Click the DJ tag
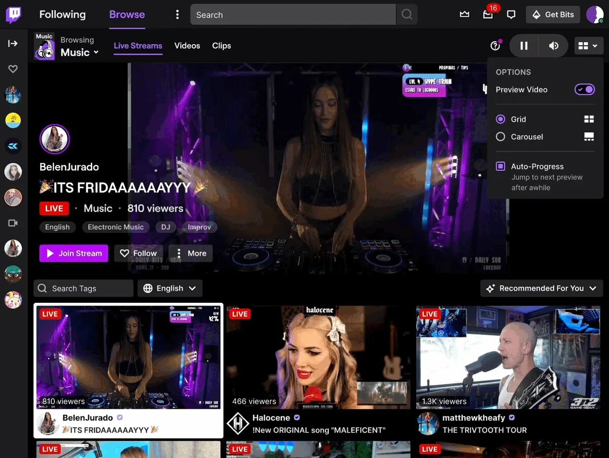Viewport: 609px width, 458px height. coord(165,227)
